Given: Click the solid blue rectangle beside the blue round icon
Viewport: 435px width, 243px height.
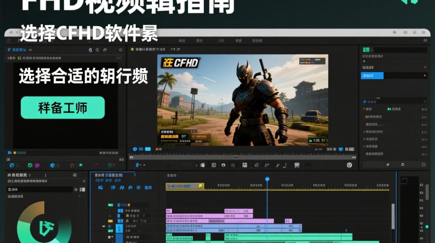Looking at the screenshot, I should 148,149.
